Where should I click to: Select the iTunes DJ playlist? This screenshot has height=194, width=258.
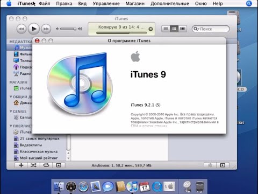pos(20,132)
